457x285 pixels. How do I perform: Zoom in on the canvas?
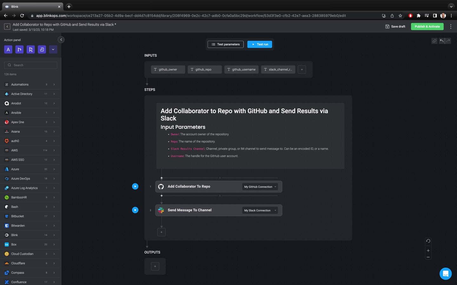[428, 250]
